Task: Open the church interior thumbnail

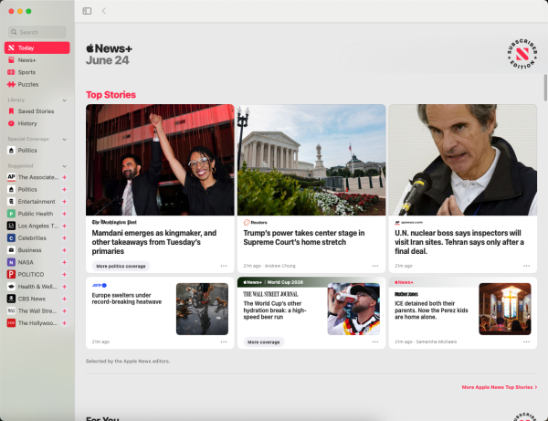Action: pyautogui.click(x=505, y=309)
